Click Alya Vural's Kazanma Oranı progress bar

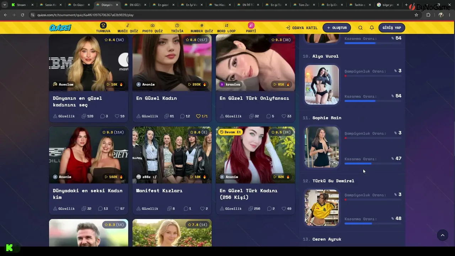373,101
